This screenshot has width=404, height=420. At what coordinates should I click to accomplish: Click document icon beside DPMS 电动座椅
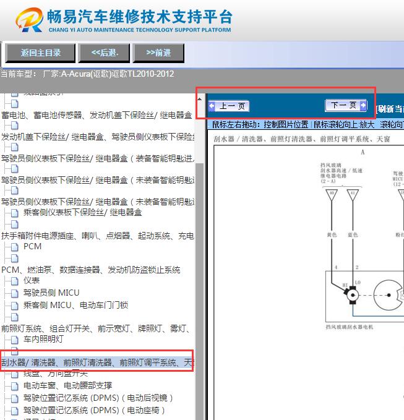14,411
